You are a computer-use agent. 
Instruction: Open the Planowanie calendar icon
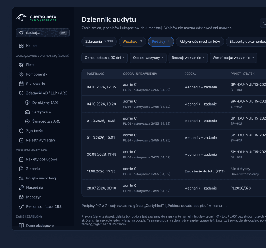(x=21, y=84)
